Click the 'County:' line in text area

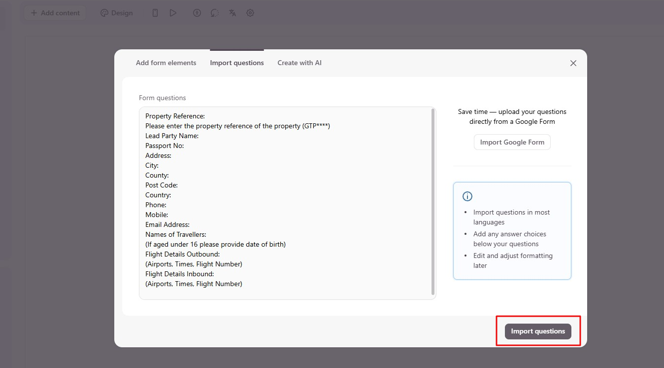[x=157, y=175]
